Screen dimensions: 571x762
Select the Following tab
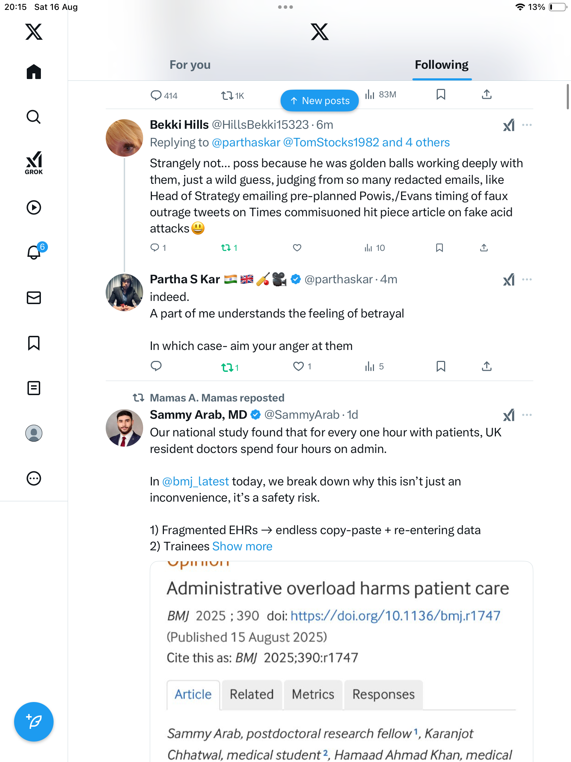click(x=441, y=65)
